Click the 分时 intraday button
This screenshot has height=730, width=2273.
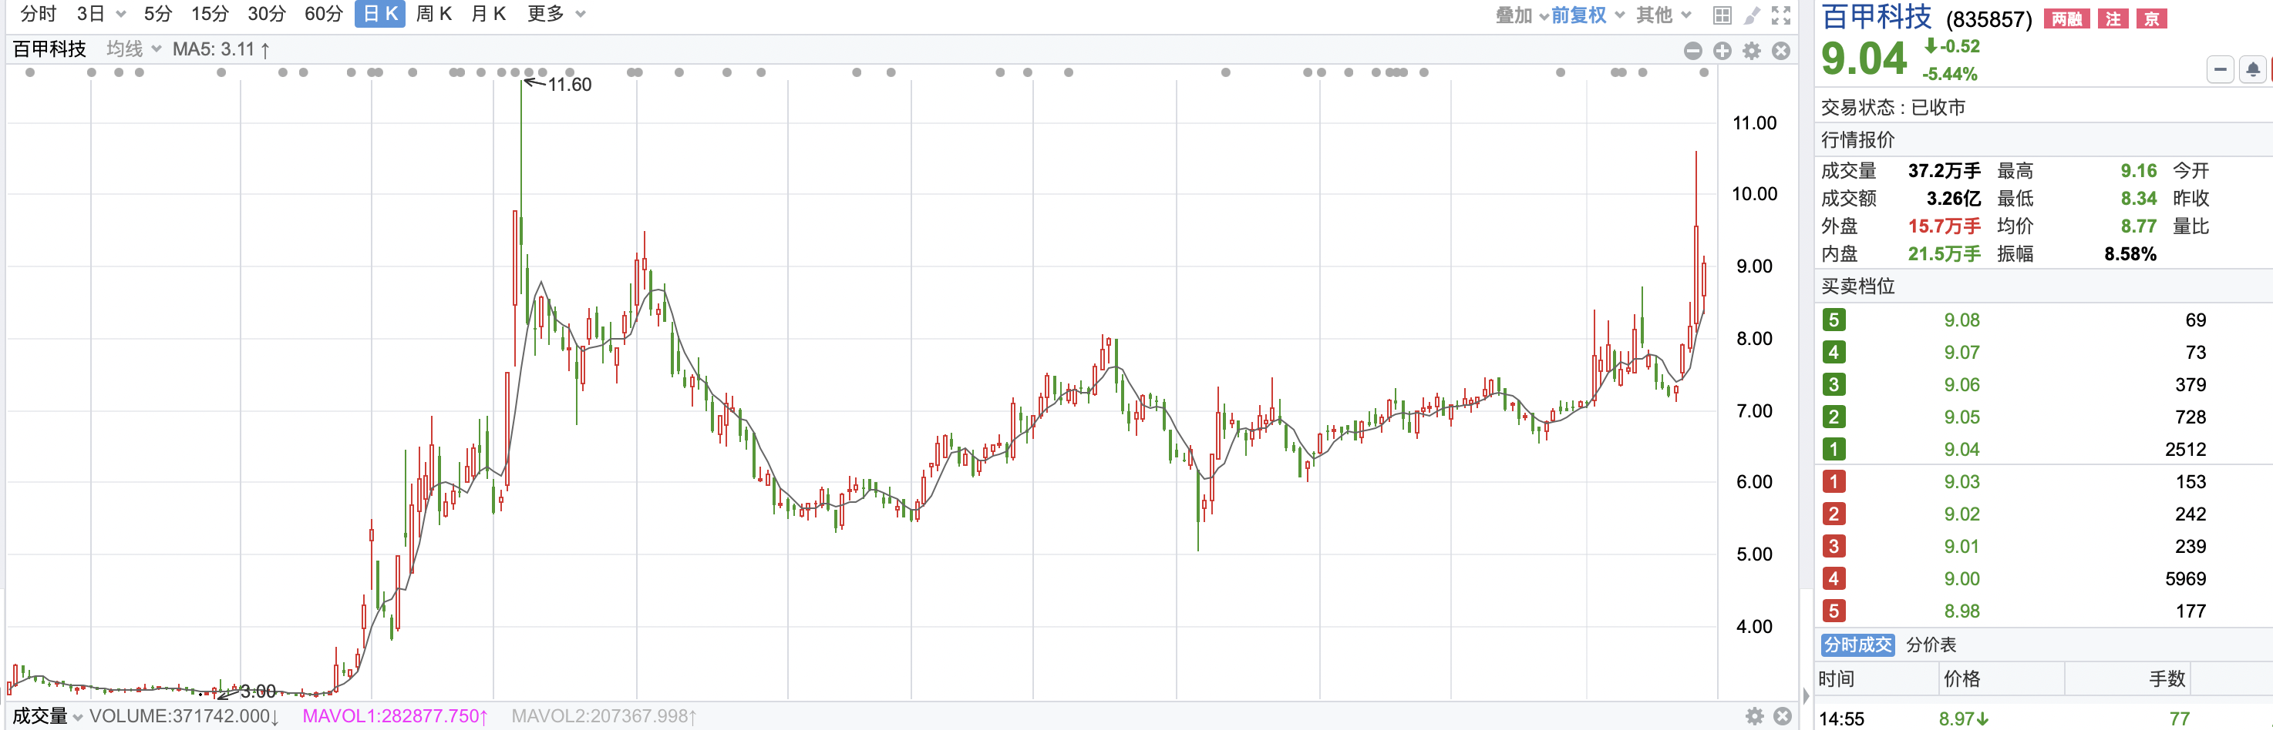click(38, 14)
